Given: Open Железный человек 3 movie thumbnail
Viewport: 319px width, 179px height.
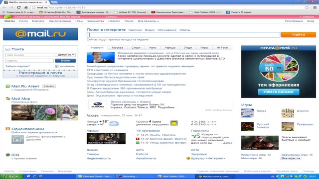Looking at the screenshot, I should [x=106, y=139].
